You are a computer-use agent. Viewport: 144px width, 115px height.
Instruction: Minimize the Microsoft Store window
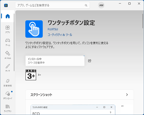[x=120, y=3]
